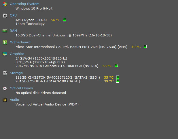
Task: Open the RAM section link
Action: pyautogui.click(x=13, y=31)
